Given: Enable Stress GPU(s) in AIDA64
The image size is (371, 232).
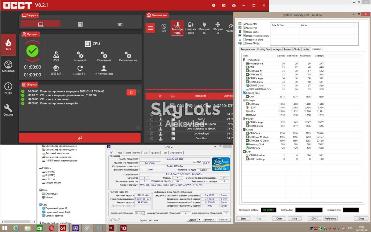Looking at the screenshot, I should pyautogui.click(x=244, y=43).
